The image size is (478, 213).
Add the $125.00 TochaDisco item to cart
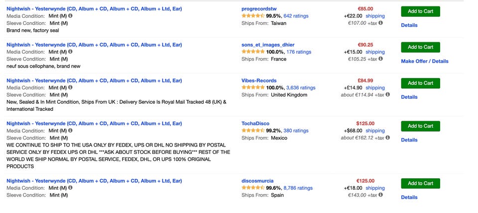click(420, 126)
